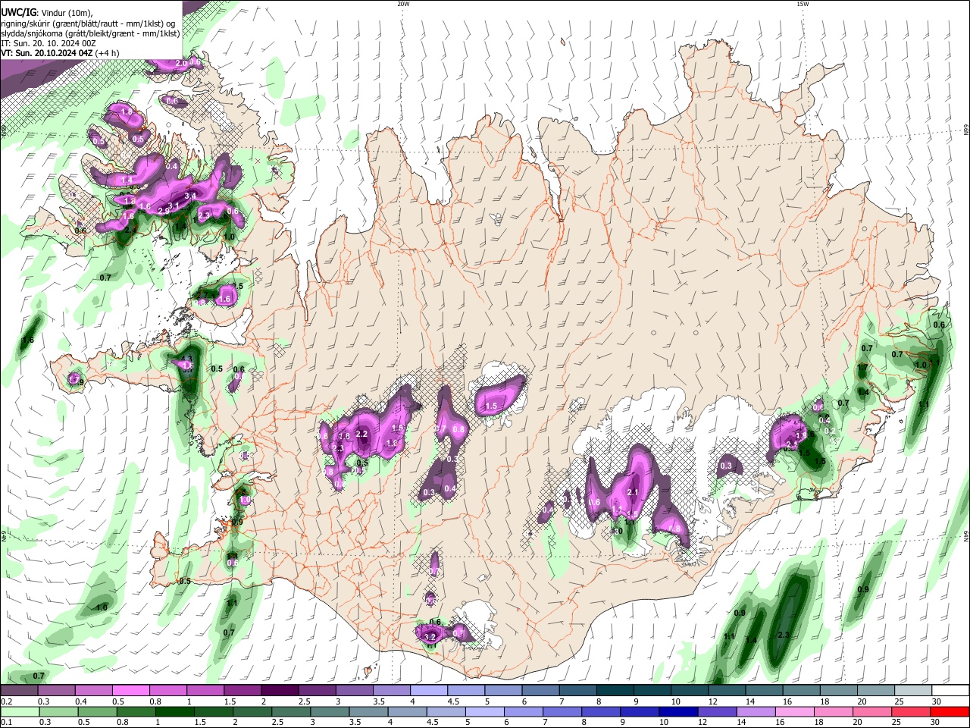Click the 0.1 swatch in the rain legend
Viewport: 970px width, 728px height.
(x=19, y=712)
